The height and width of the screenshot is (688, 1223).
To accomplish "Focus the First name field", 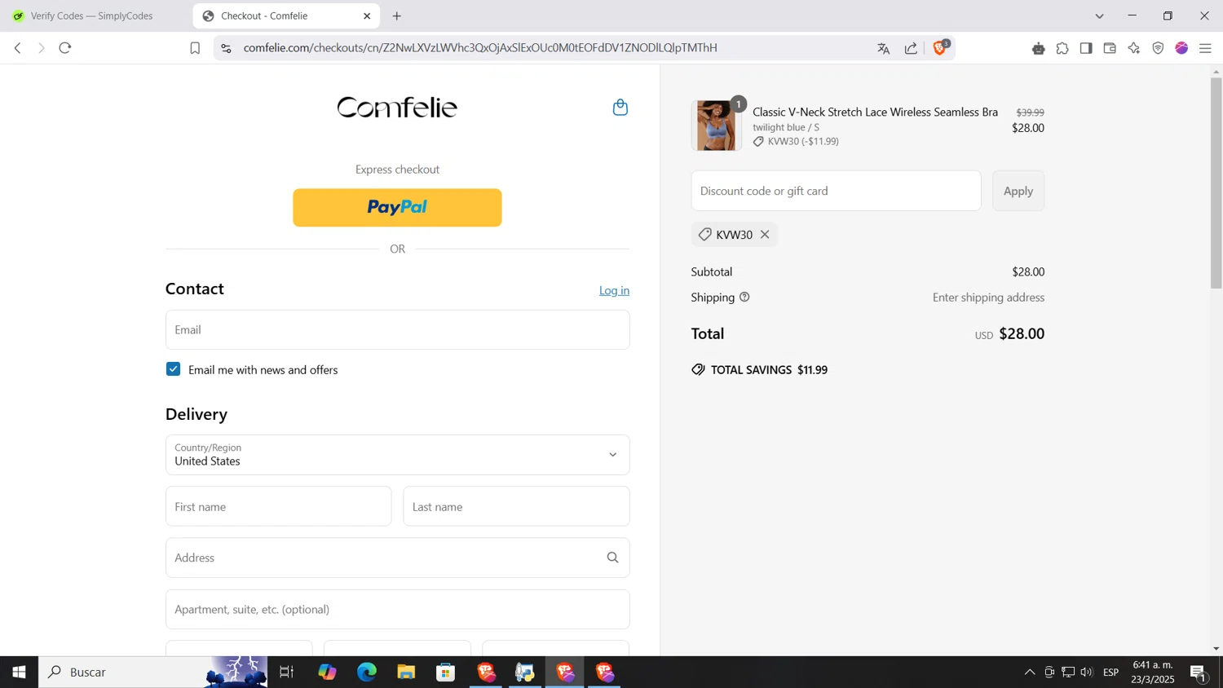I will click(x=278, y=506).
